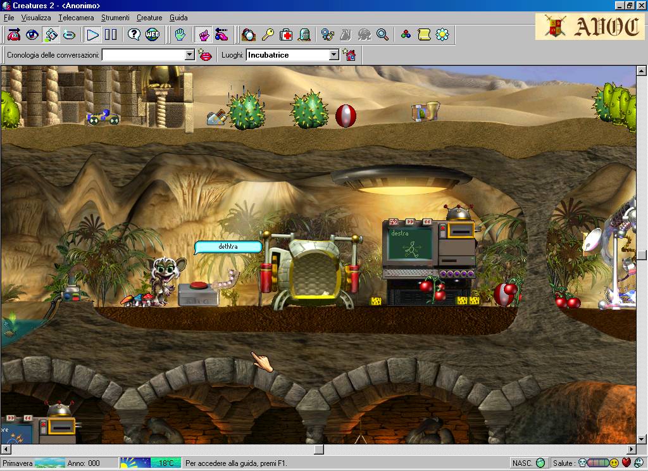Click the Play button in toolbar
648x471 pixels.
92,35
